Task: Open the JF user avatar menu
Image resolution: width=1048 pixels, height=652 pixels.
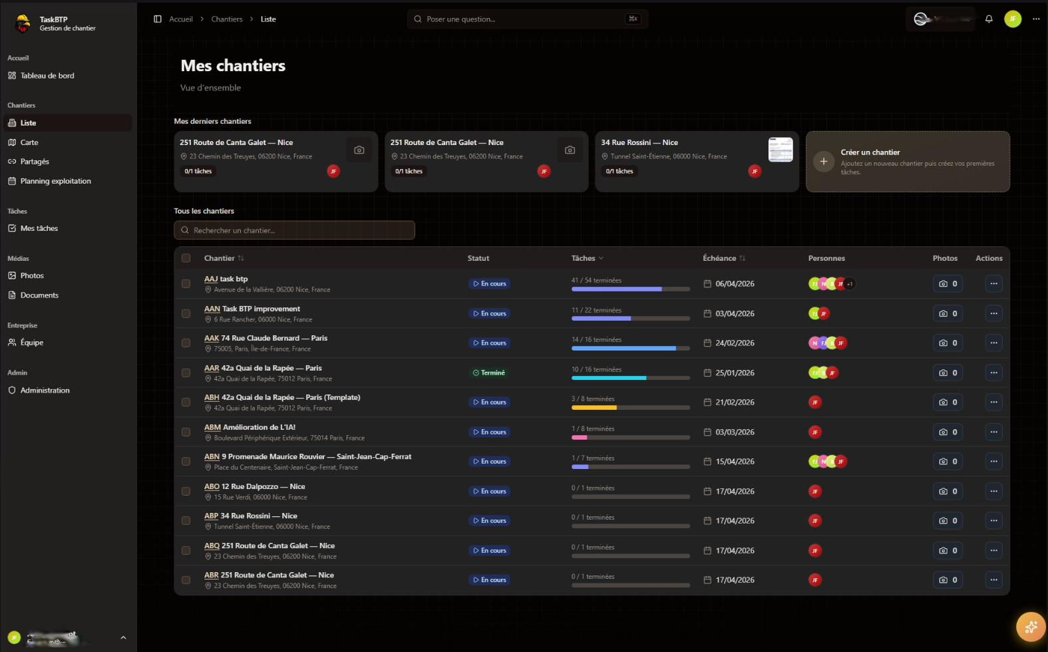Action: [x=1013, y=19]
